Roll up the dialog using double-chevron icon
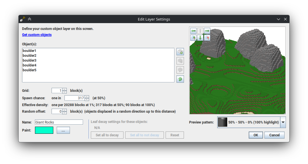This screenshot has height=164, width=308. coord(30,19)
